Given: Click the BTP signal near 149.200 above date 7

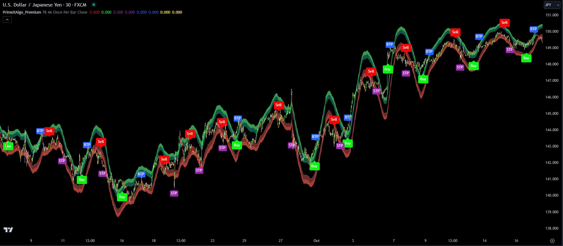Looking at the screenshot, I should pos(390,44).
